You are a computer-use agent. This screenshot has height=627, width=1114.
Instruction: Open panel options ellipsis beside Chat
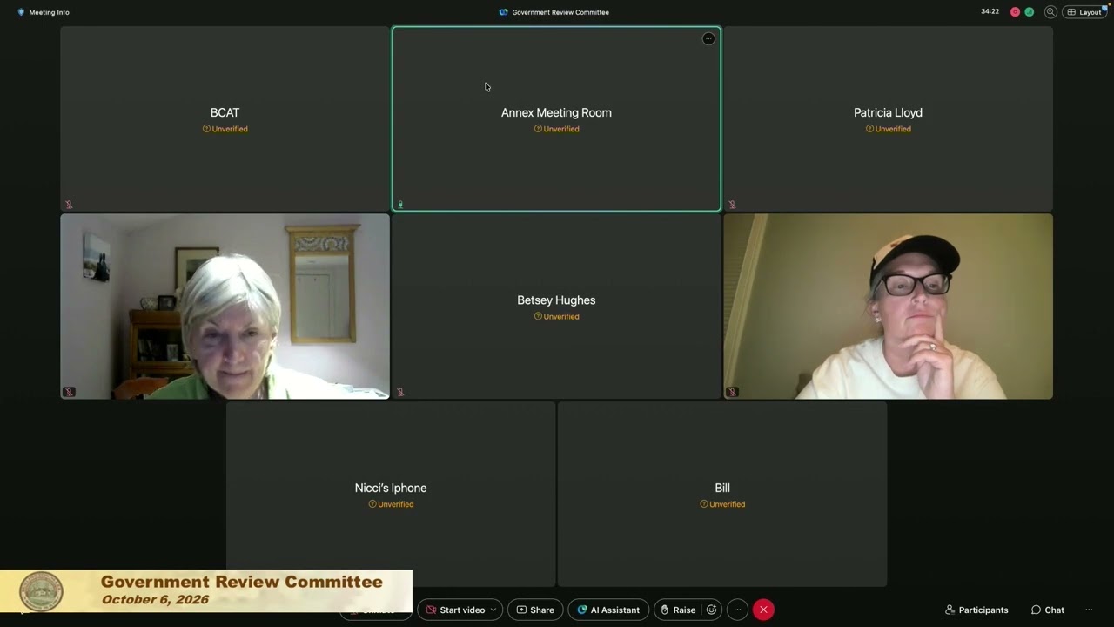click(1088, 610)
